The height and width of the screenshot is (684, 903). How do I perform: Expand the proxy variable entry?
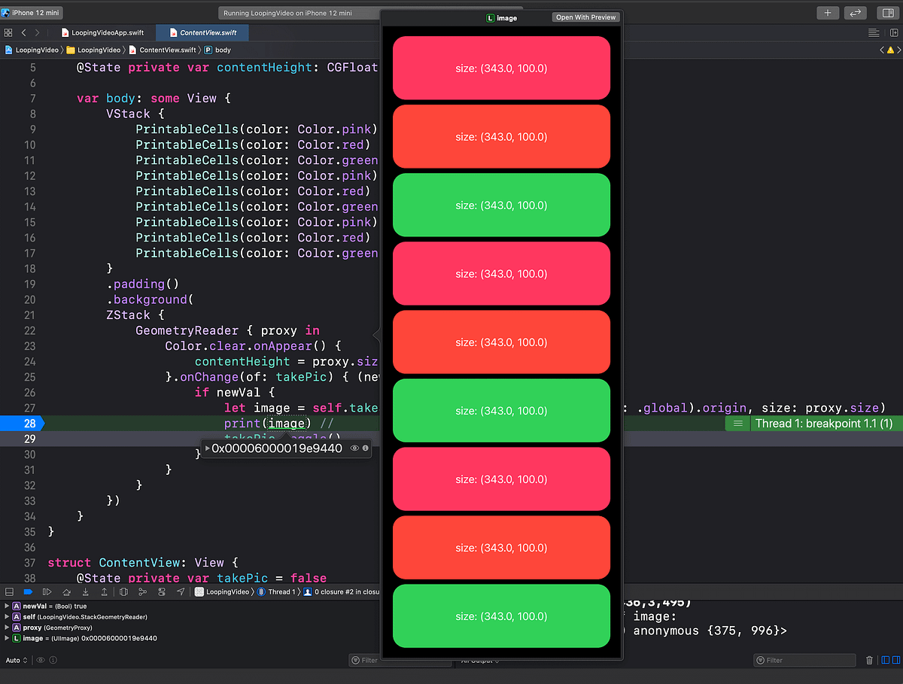click(x=5, y=627)
